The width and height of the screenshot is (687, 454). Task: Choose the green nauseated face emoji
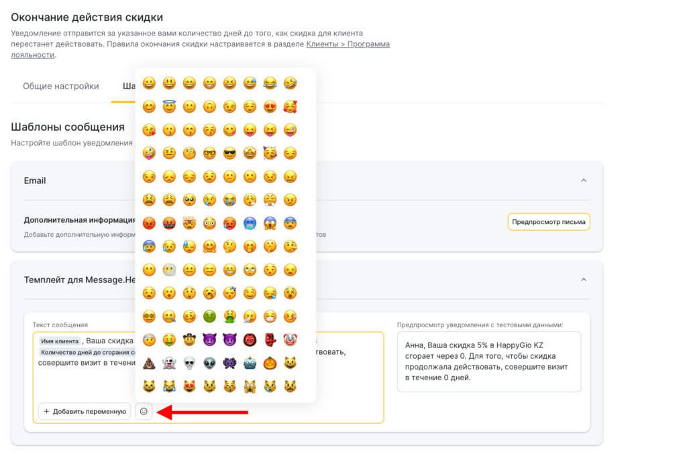click(209, 316)
